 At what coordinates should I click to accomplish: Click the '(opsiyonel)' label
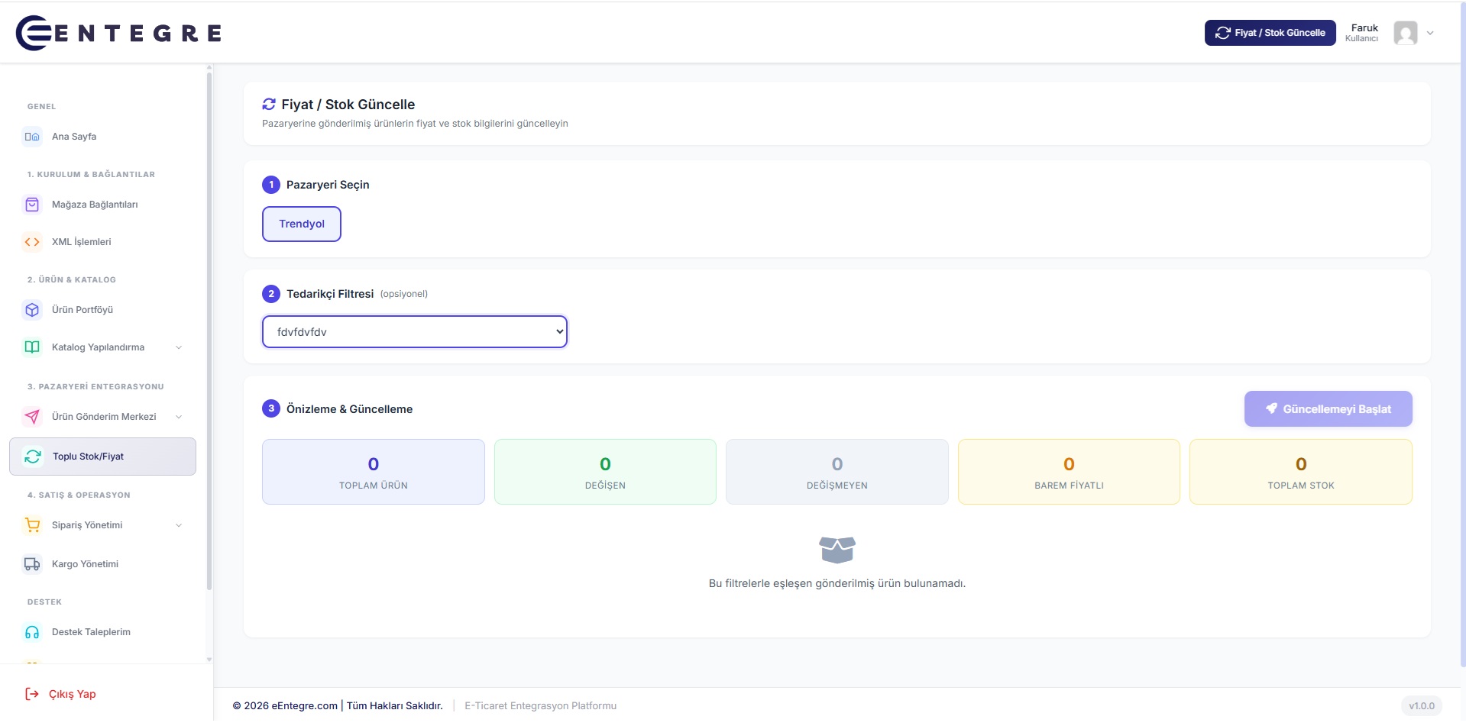(x=404, y=294)
